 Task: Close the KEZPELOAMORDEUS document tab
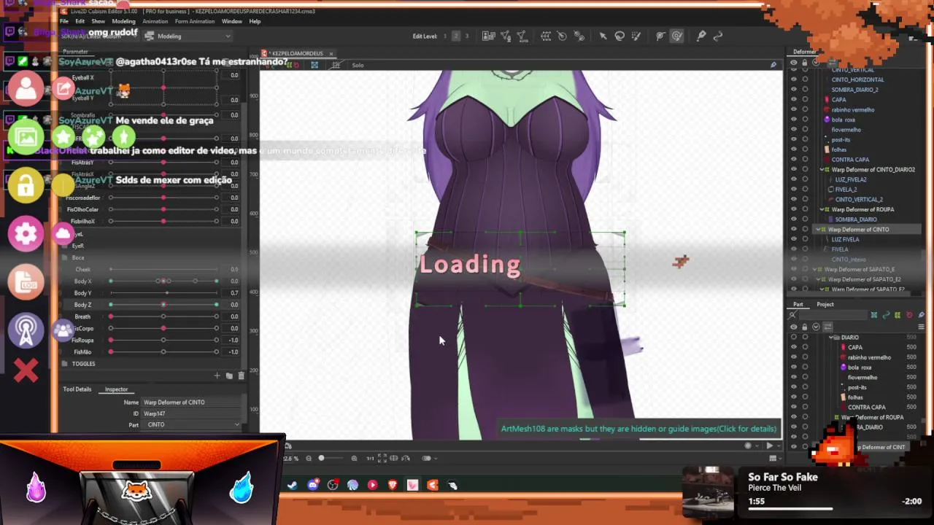coord(331,53)
